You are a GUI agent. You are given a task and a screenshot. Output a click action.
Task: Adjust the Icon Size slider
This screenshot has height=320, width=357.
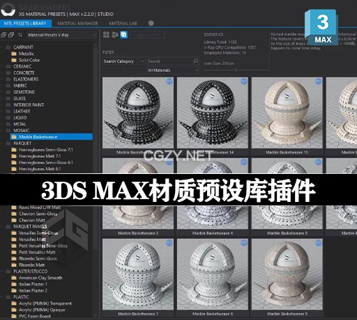[236, 70]
